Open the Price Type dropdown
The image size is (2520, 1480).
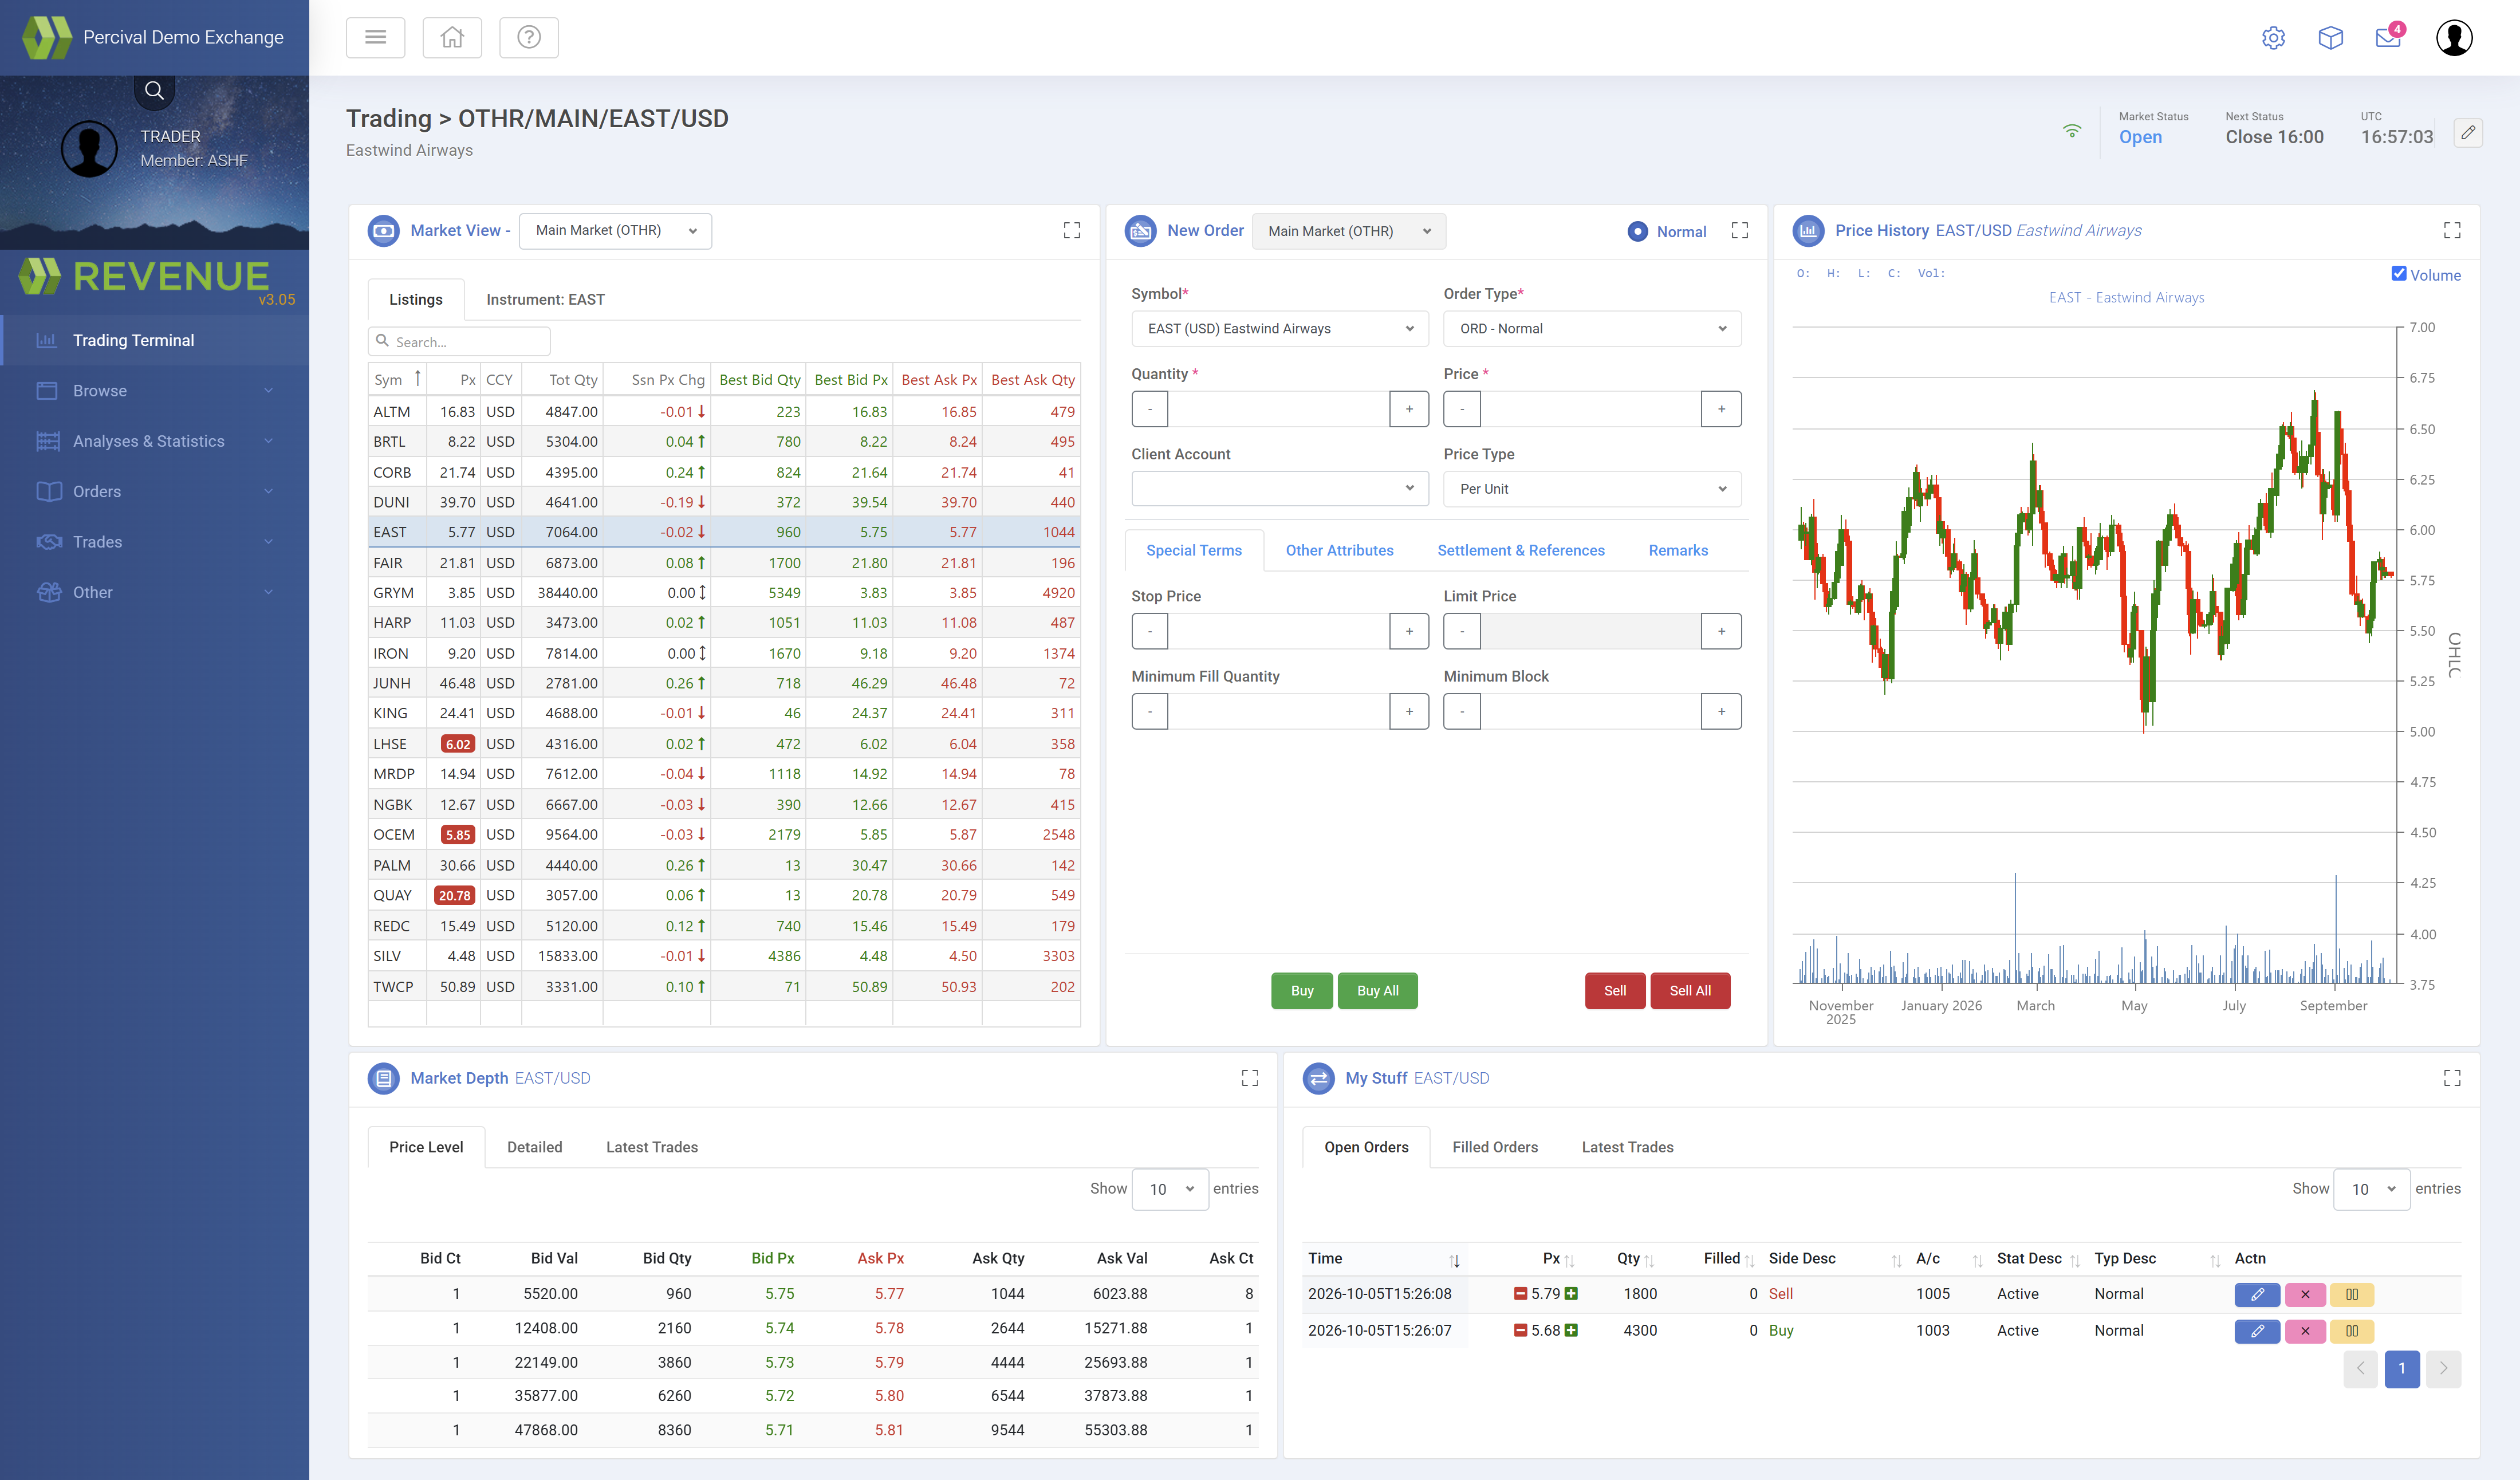(x=1592, y=489)
